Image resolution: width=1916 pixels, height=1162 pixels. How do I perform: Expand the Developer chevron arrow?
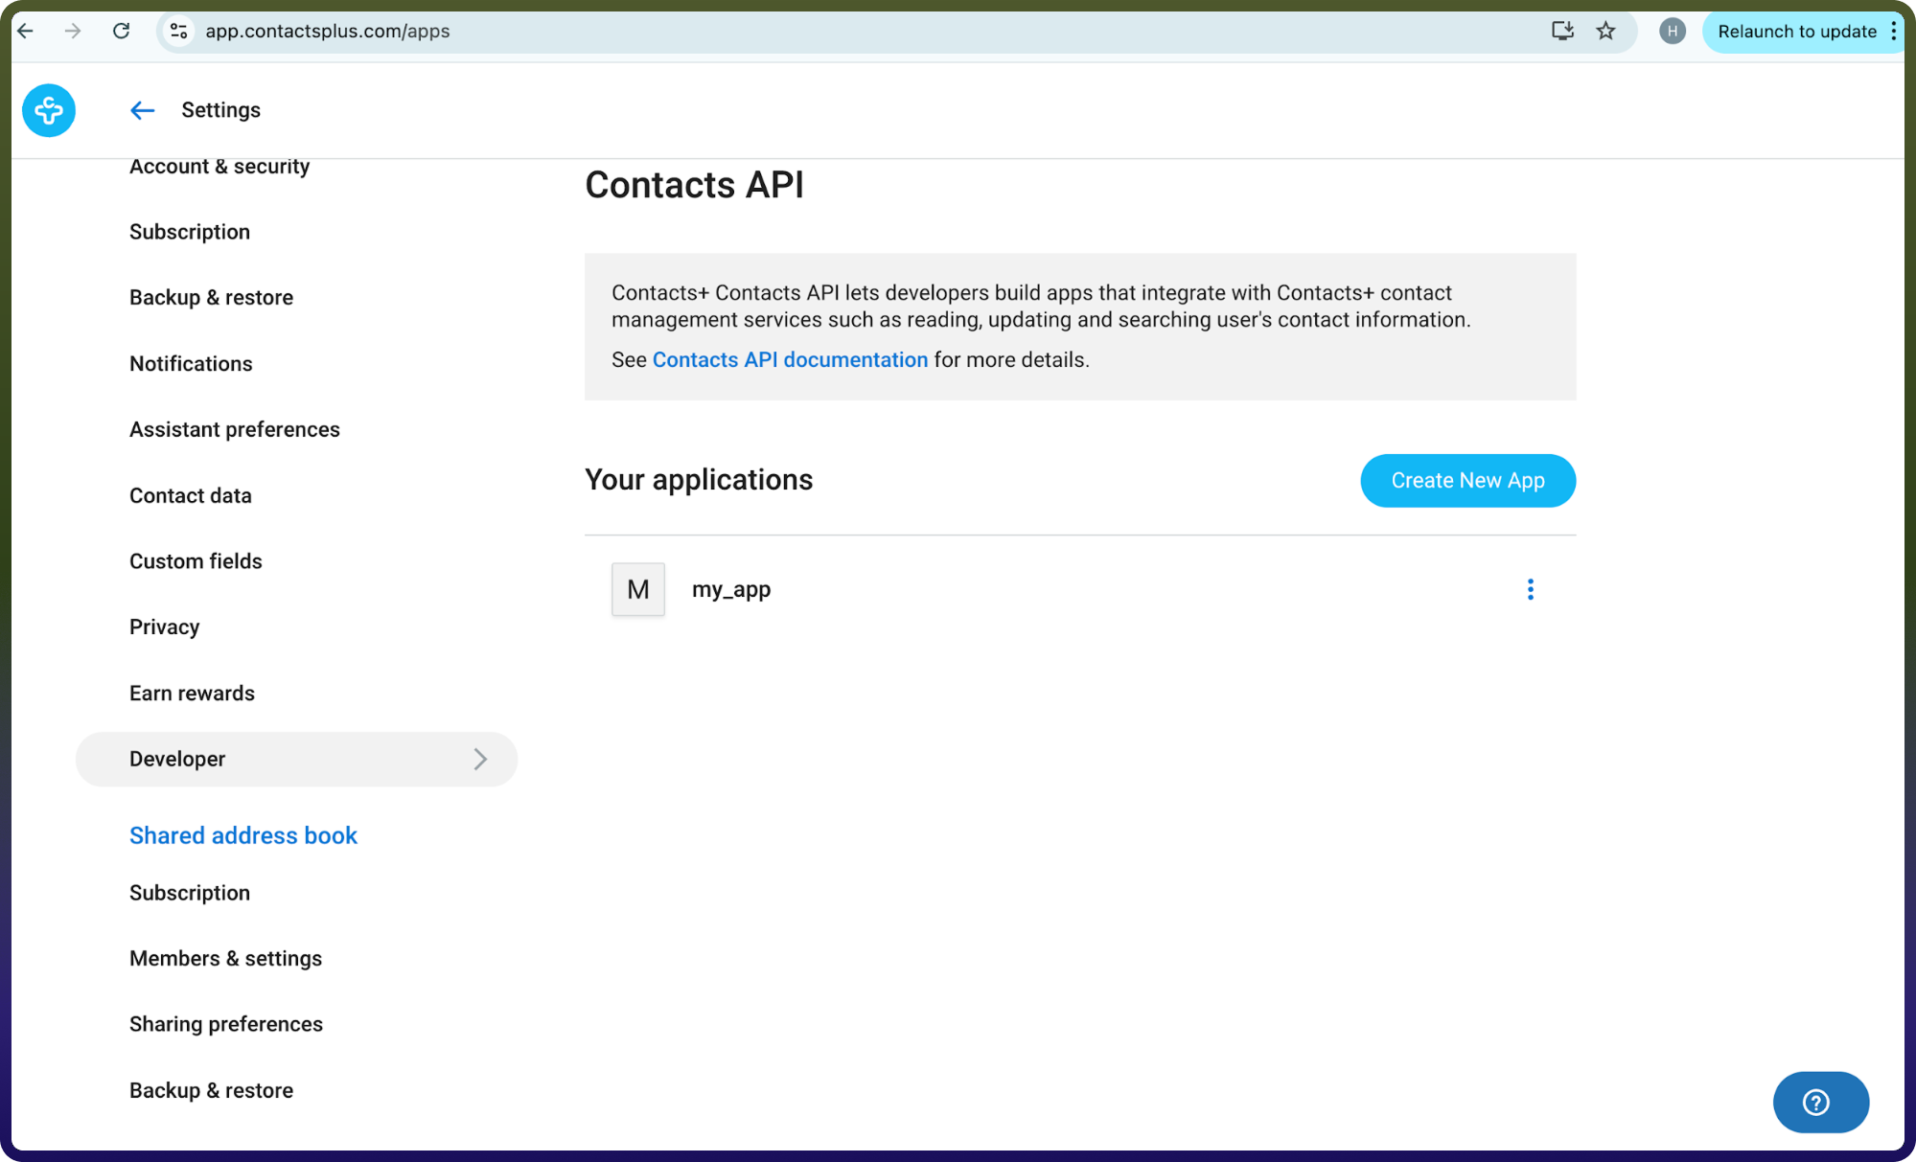(x=480, y=759)
